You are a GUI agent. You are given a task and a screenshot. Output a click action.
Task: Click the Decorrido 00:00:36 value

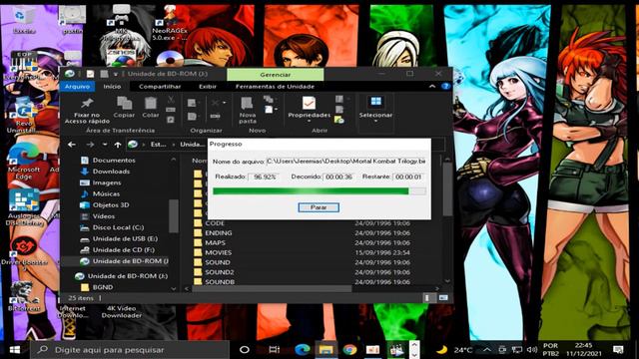pos(338,178)
